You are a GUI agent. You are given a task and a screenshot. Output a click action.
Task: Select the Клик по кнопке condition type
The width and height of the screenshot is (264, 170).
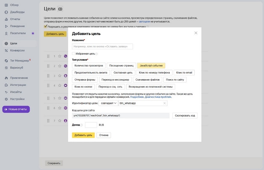coord(83,87)
